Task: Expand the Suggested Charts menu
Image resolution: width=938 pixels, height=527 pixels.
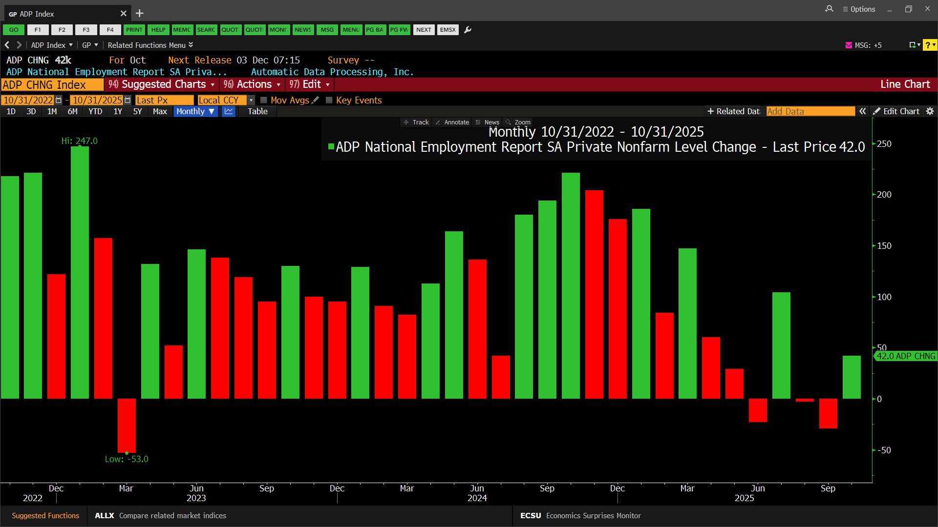Action: pyautogui.click(x=162, y=84)
